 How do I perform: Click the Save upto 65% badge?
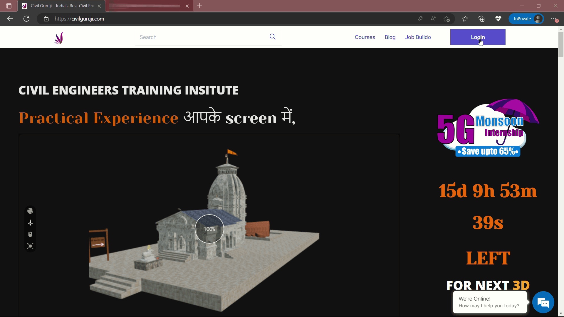coord(488,151)
